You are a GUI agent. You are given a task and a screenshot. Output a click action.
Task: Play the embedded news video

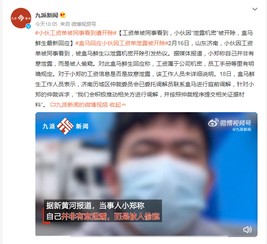click(x=146, y=174)
